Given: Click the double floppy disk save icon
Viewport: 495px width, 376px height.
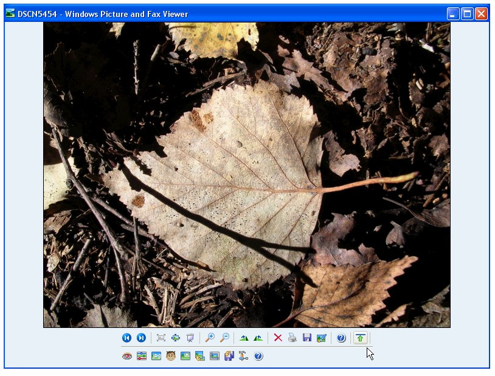Looking at the screenshot, I should [x=229, y=356].
